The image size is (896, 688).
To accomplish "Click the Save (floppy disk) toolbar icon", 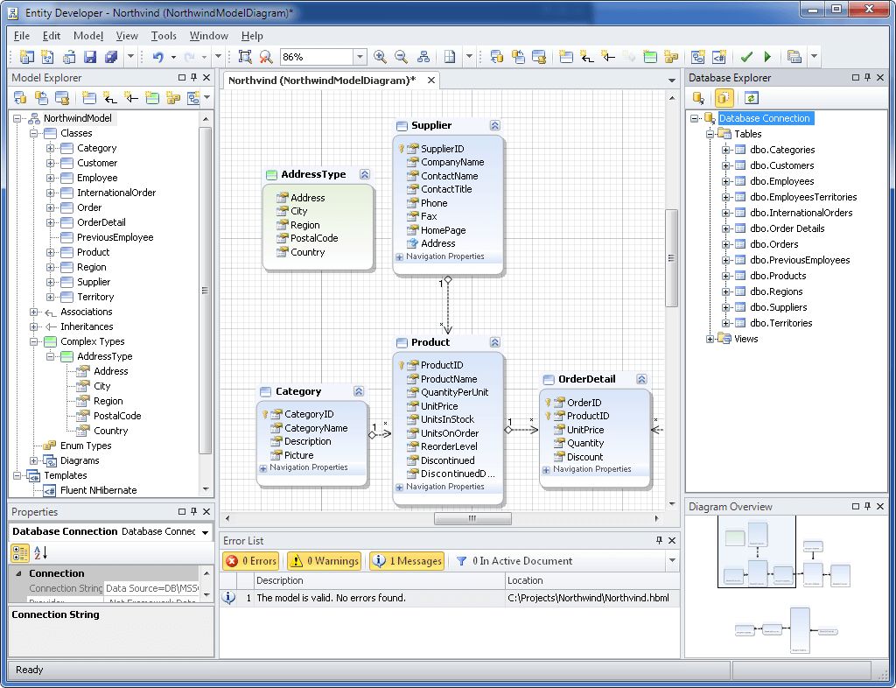I will coord(89,57).
